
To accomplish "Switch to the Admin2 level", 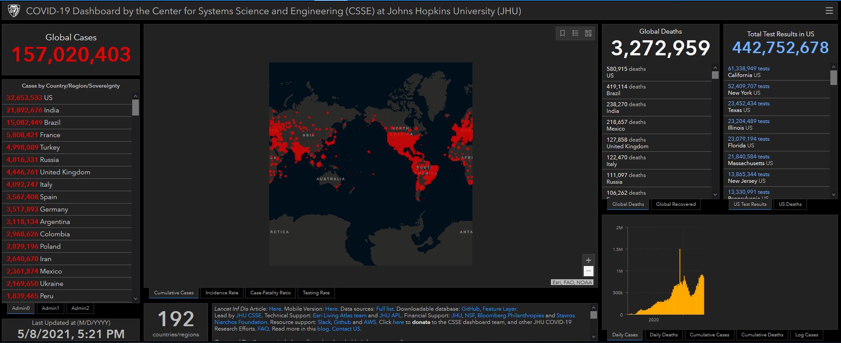I will point(80,308).
